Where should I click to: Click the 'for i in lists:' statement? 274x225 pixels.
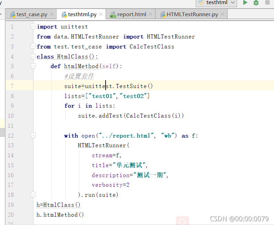pos(90,106)
